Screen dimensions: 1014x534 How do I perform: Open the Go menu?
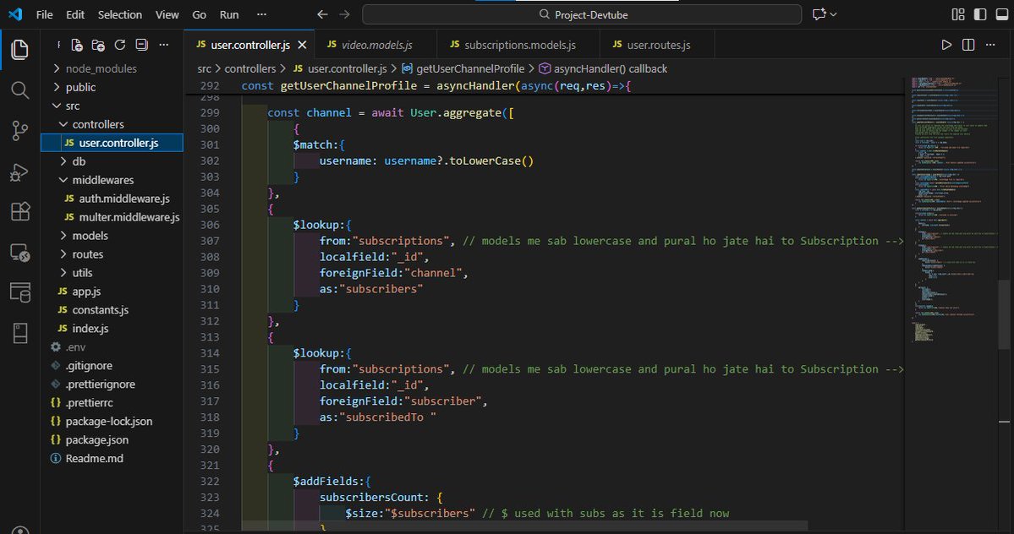tap(200, 14)
